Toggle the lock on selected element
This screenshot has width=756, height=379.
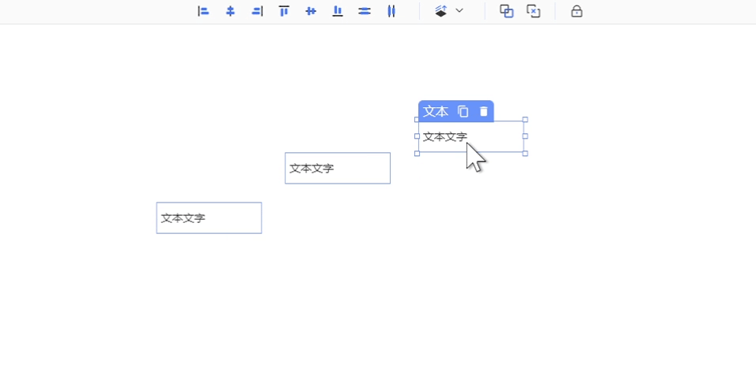[577, 11]
